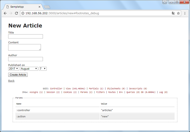Follow the Back link
This screenshot has height=132, width=190.
(x=11, y=81)
